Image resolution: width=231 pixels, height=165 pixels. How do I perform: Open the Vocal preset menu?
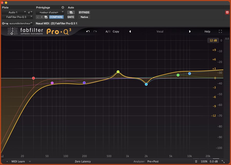tap(160, 31)
